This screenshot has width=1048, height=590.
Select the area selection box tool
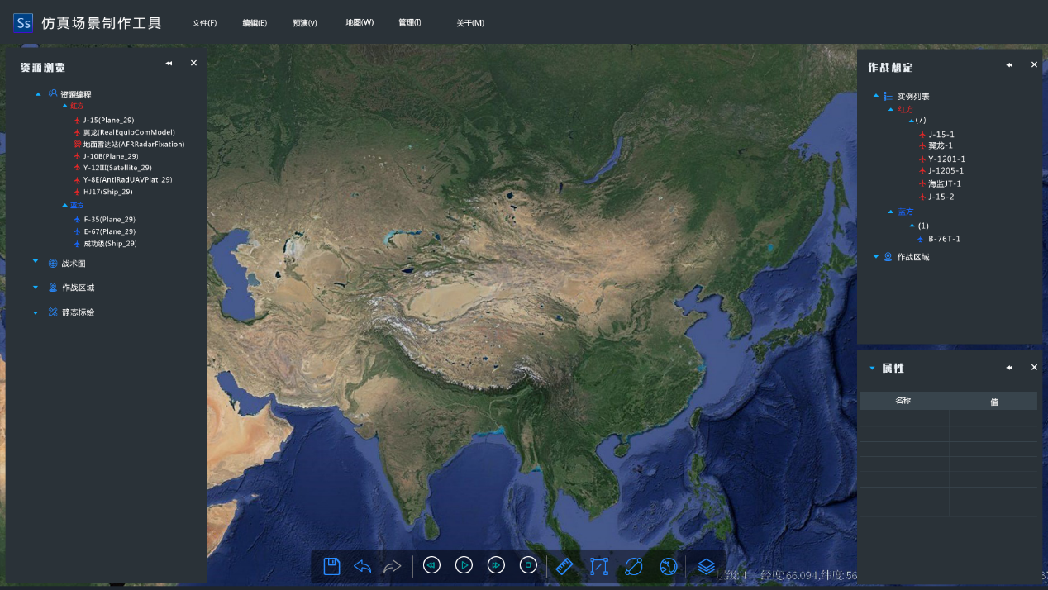click(599, 566)
